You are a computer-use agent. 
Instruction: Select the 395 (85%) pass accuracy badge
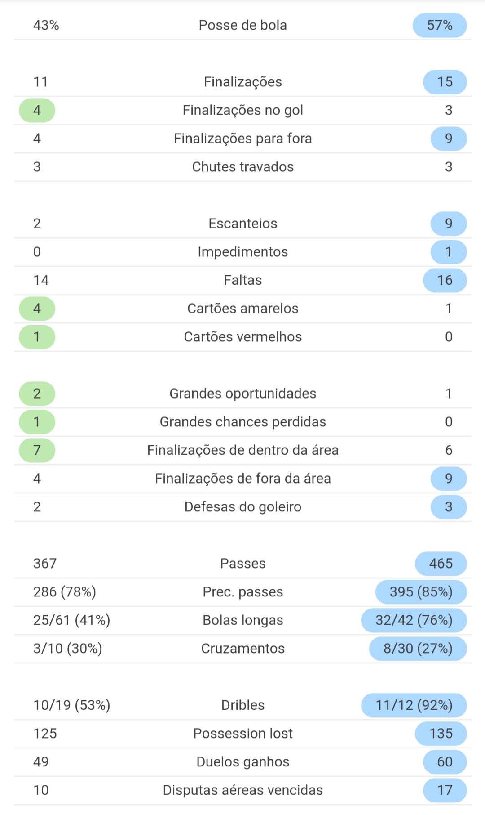(x=421, y=592)
